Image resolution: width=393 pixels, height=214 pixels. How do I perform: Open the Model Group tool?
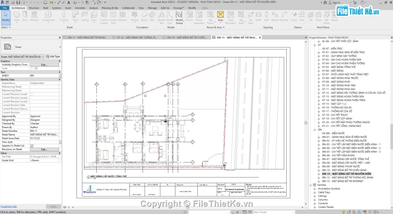click(179, 18)
